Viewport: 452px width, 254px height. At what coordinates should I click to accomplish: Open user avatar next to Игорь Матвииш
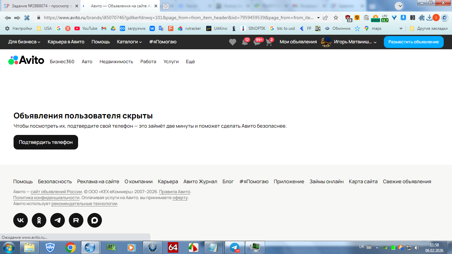(x=326, y=42)
